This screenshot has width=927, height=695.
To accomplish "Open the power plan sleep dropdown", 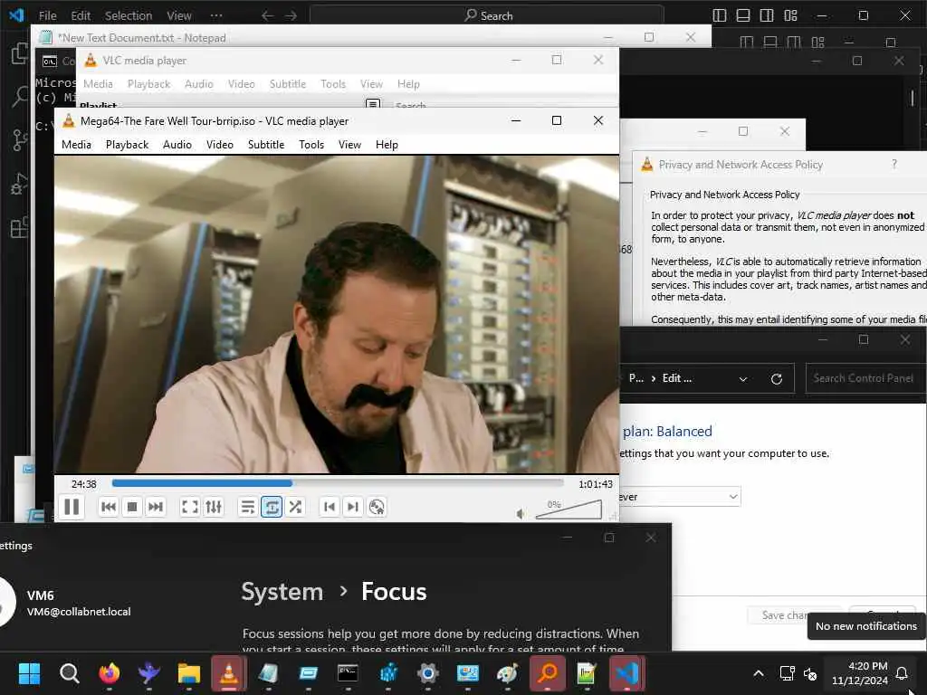I will click(x=679, y=497).
